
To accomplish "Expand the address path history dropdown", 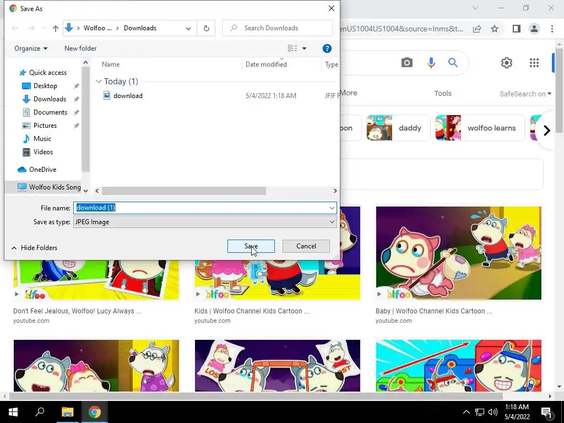I will pos(188,28).
